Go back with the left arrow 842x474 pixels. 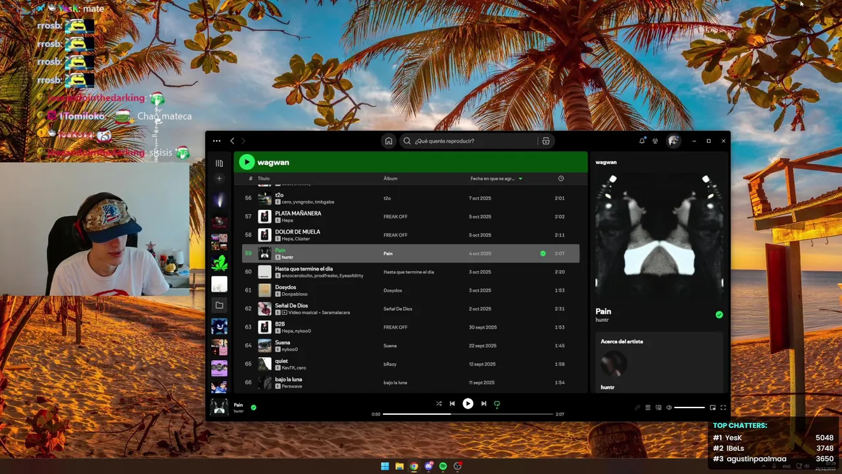pos(232,141)
